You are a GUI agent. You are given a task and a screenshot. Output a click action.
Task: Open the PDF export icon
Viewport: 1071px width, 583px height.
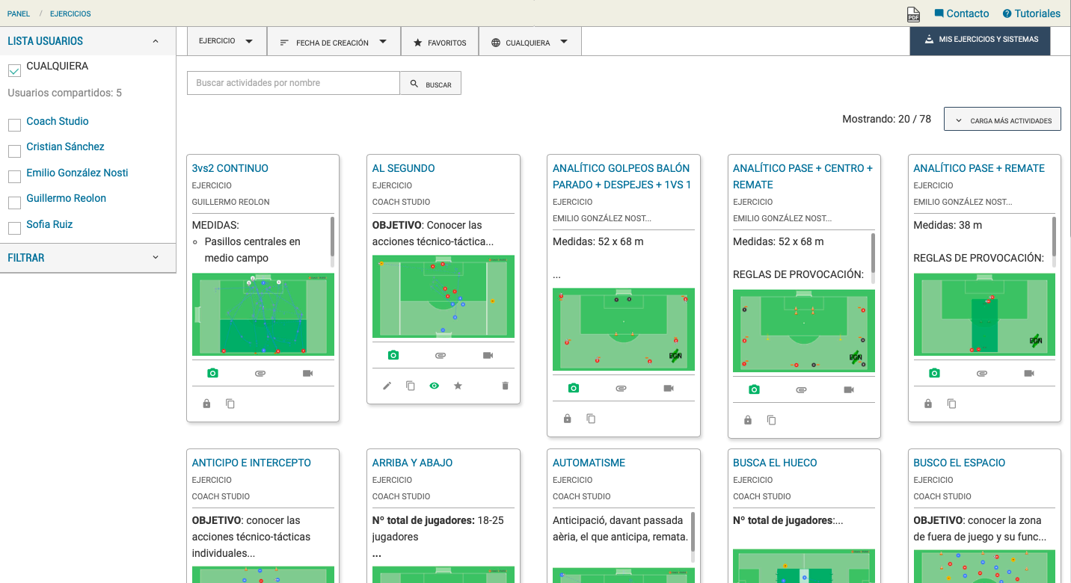(913, 14)
